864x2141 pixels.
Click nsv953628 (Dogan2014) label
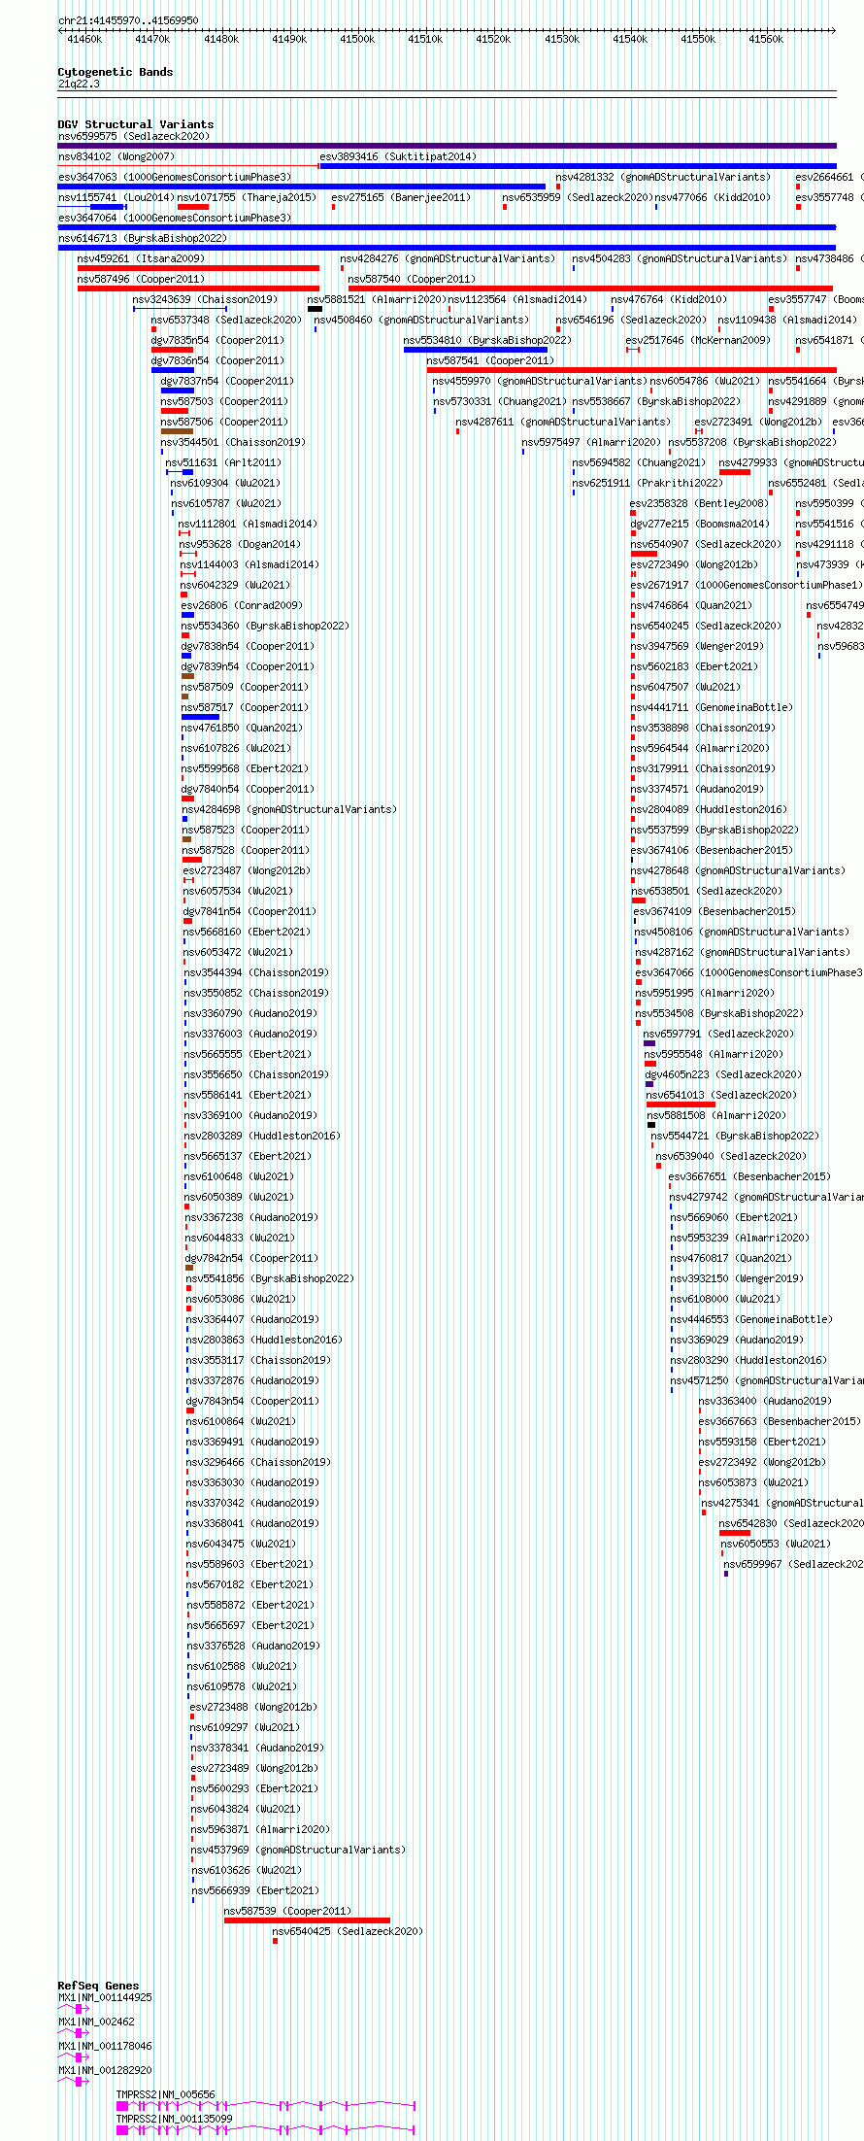tap(240, 544)
